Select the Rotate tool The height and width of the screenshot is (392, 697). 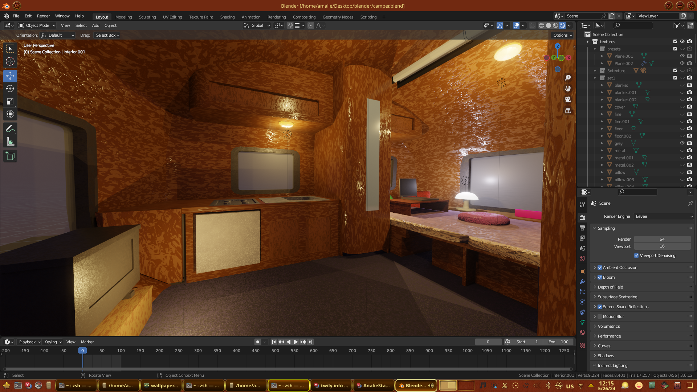point(10,89)
